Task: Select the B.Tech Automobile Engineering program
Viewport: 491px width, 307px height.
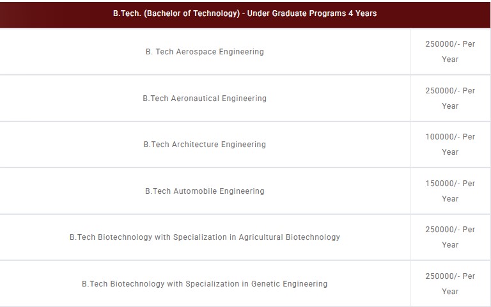Action: (205, 191)
